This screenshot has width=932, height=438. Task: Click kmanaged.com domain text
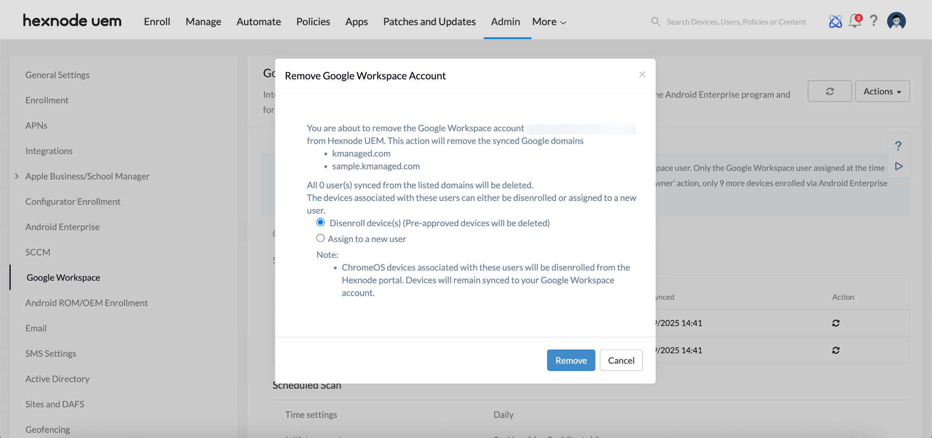(361, 154)
